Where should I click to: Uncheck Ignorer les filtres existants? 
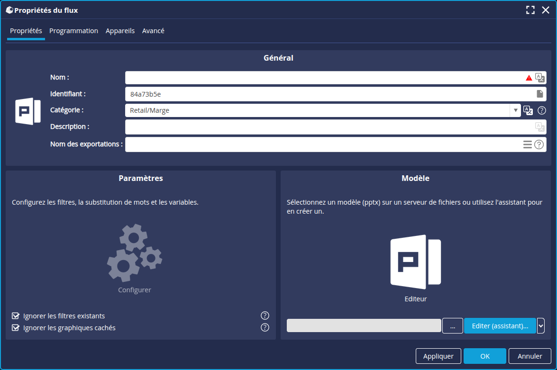tap(16, 316)
